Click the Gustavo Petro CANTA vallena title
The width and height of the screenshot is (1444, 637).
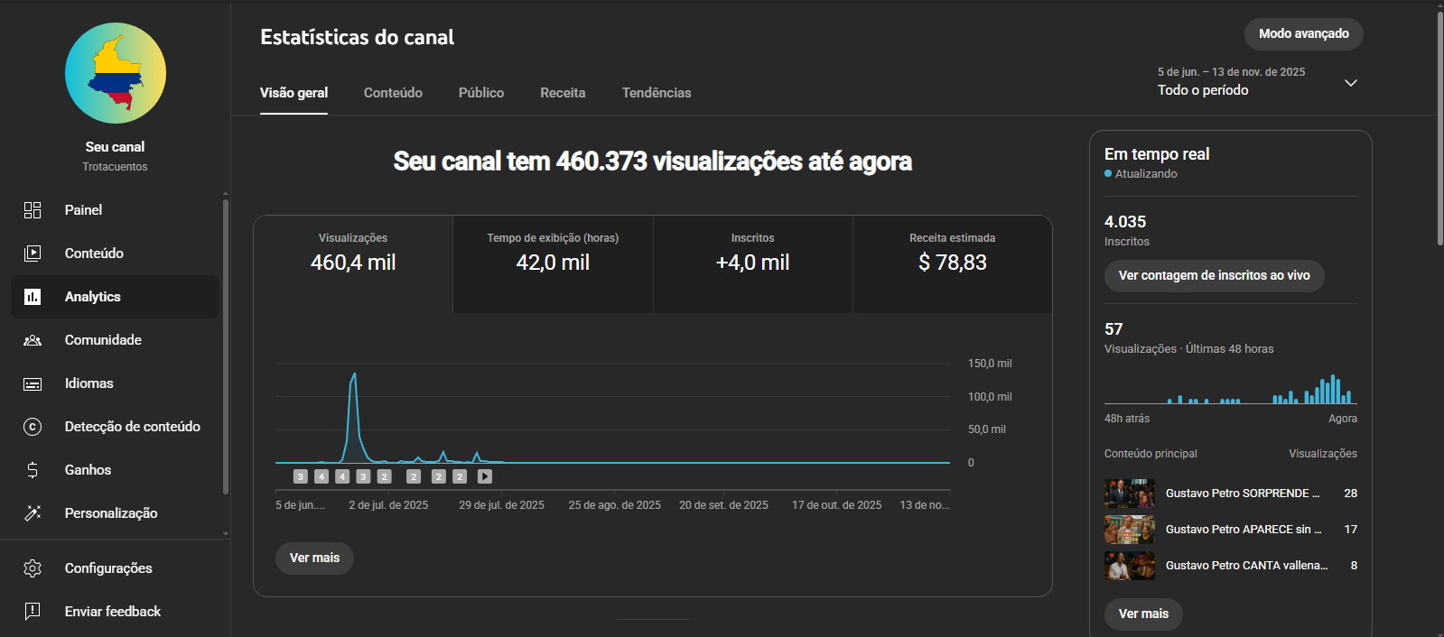click(x=1247, y=566)
